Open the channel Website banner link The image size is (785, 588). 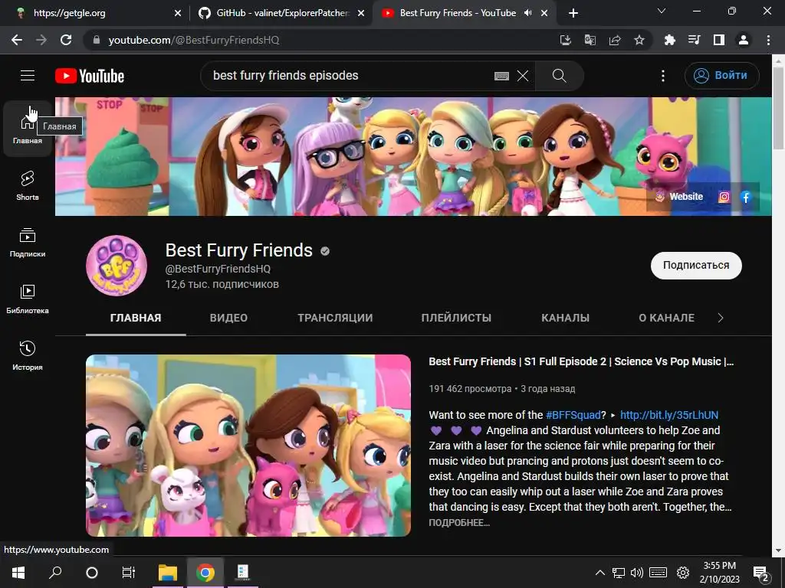[x=679, y=197]
